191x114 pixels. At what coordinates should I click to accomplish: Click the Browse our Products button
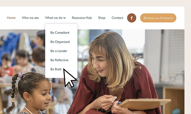(x=158, y=18)
